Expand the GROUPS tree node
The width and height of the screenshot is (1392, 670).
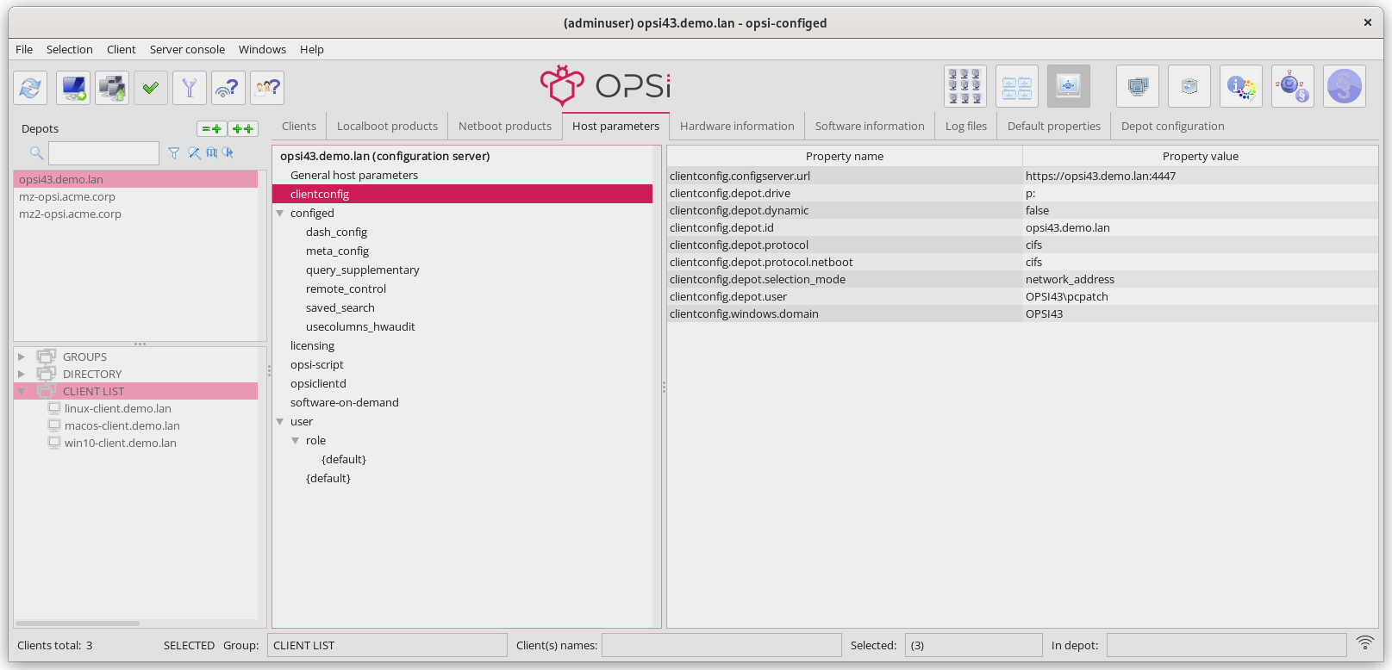point(22,357)
